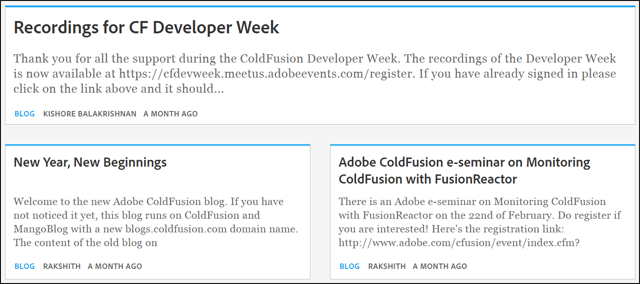Click A MONTH AGO on FusionReactor e-seminar card

click(x=440, y=266)
